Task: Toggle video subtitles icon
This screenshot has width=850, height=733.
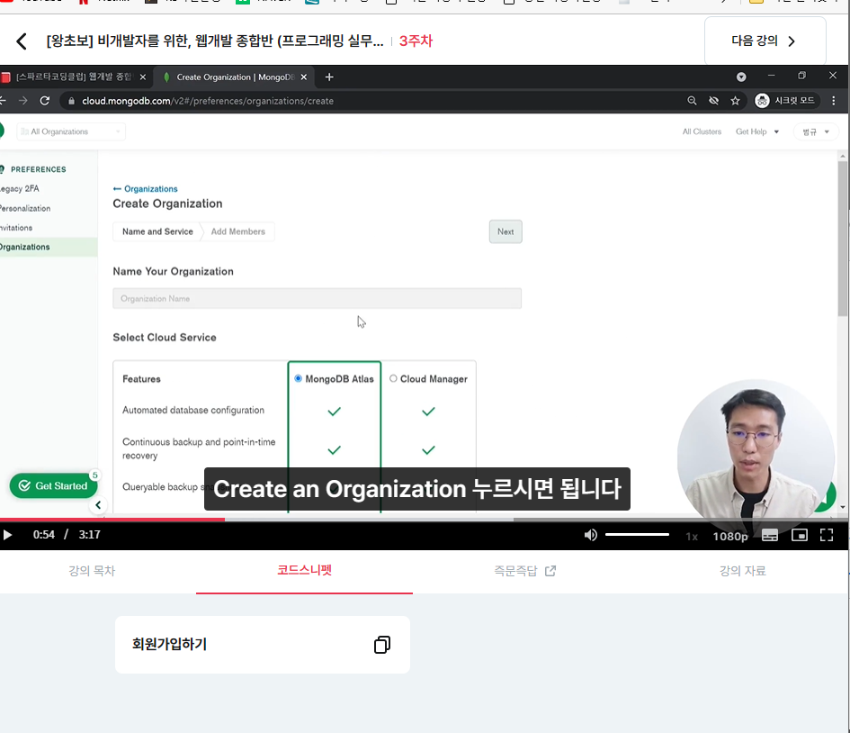Action: tap(770, 536)
